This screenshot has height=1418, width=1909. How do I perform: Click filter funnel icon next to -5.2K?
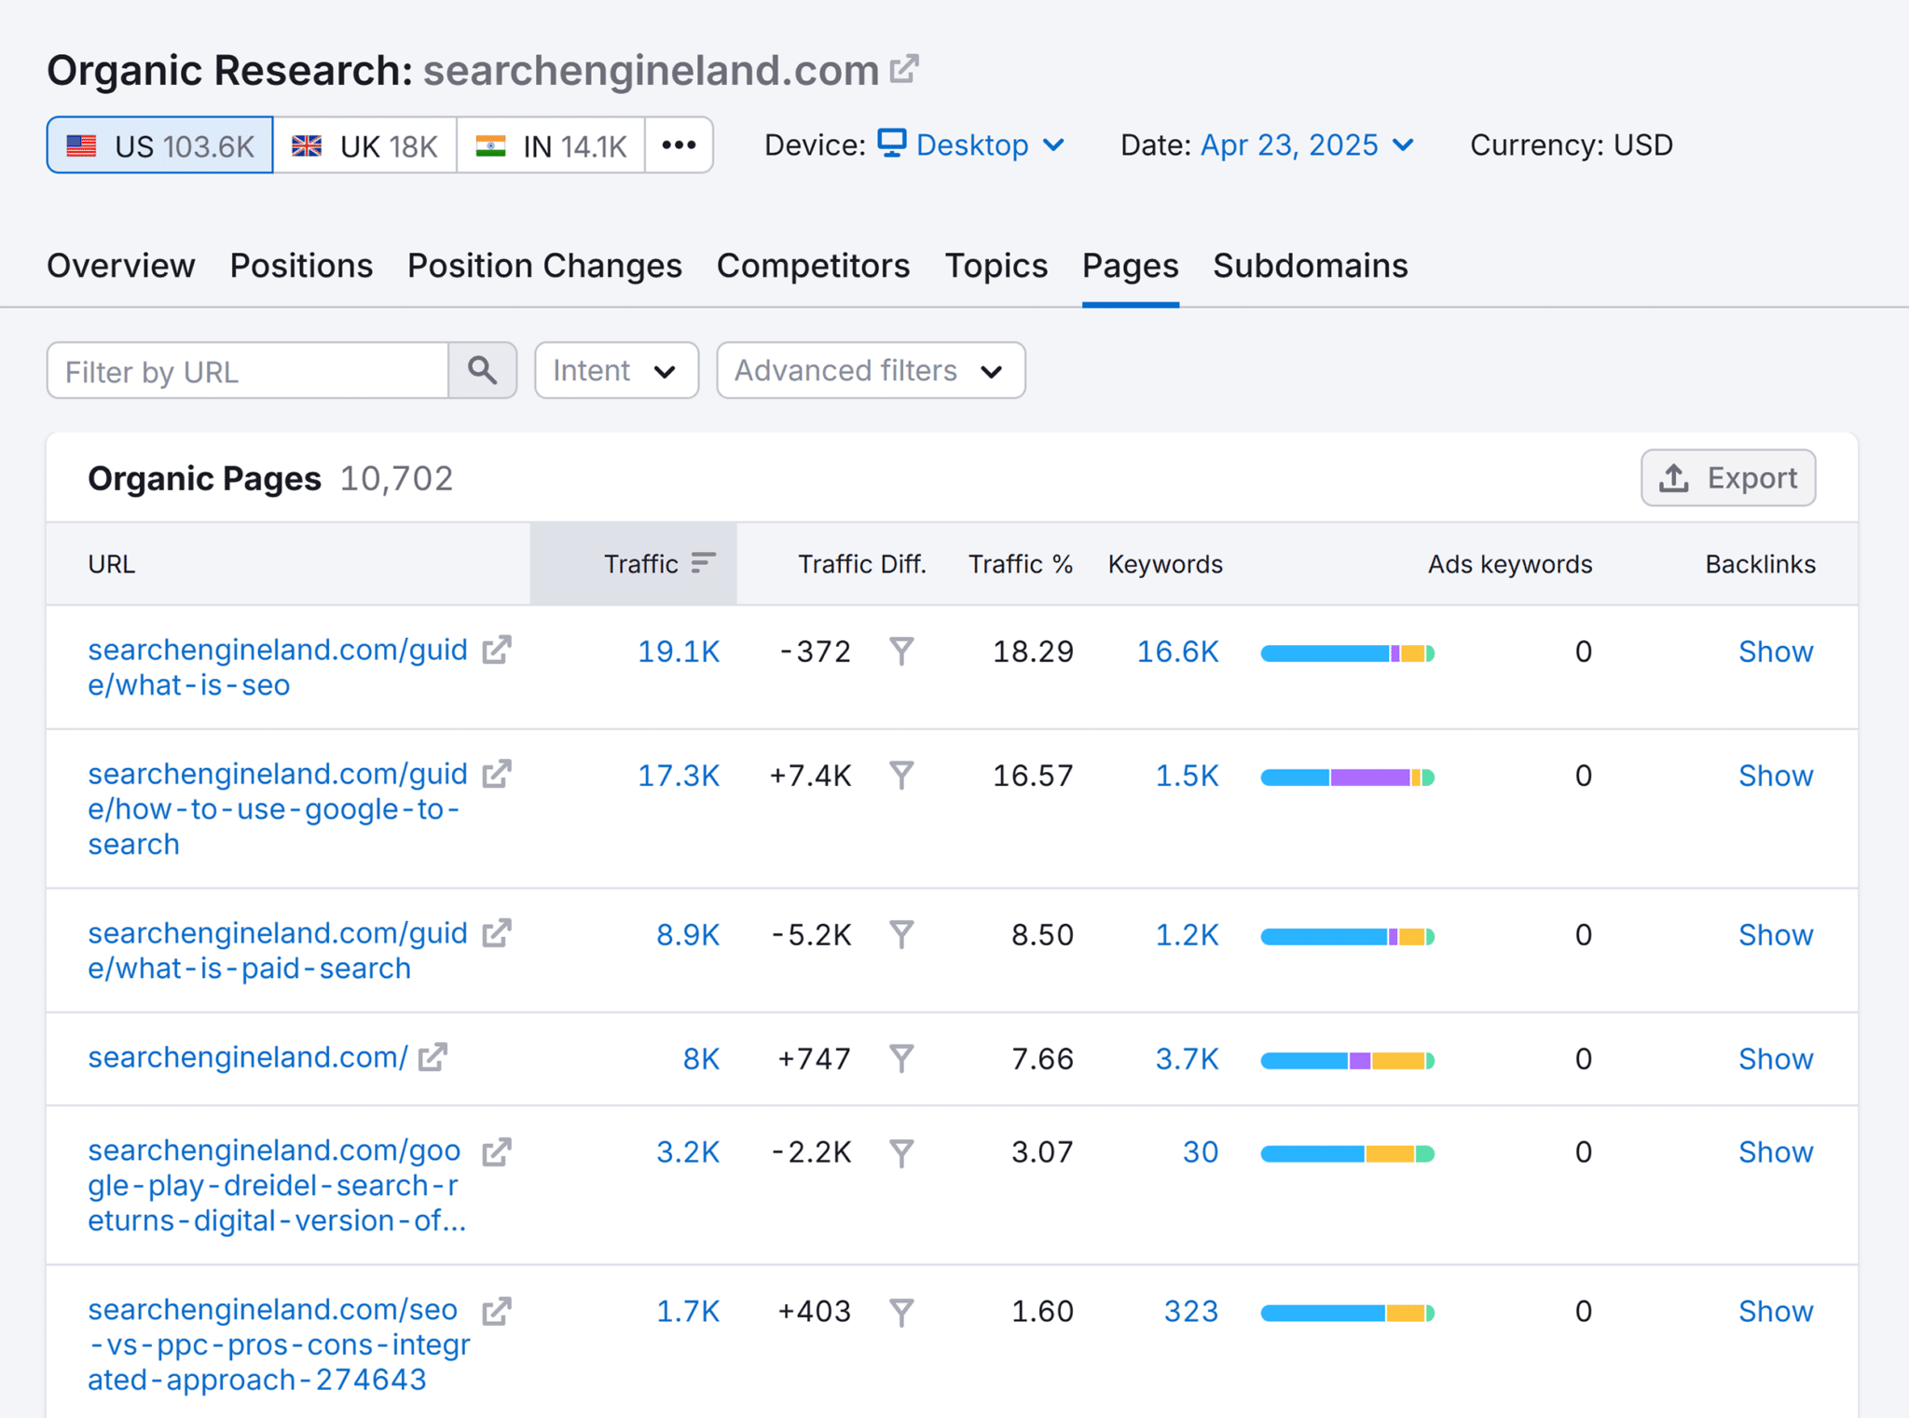click(x=901, y=934)
